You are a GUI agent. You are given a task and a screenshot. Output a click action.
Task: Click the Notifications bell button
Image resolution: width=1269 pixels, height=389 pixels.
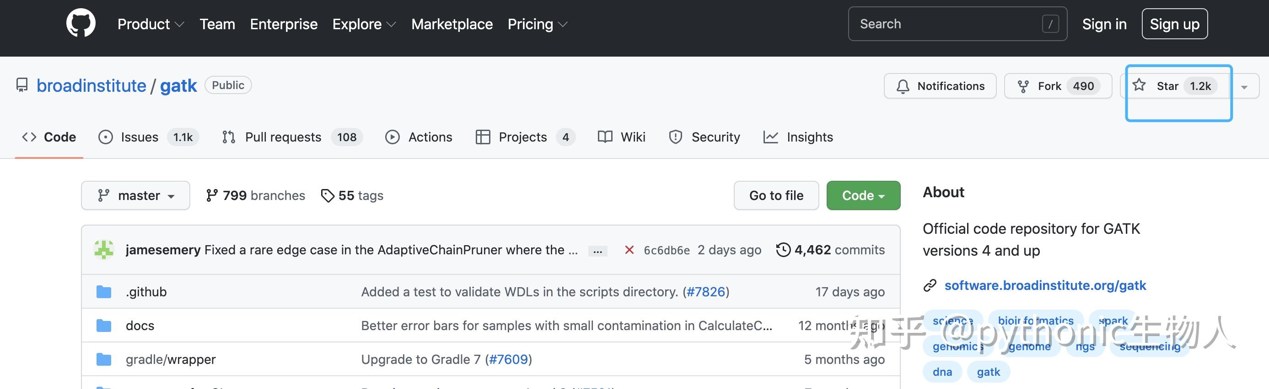[940, 86]
